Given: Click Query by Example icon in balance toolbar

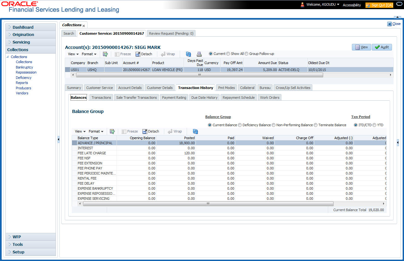Looking at the screenshot, I should 112,131.
